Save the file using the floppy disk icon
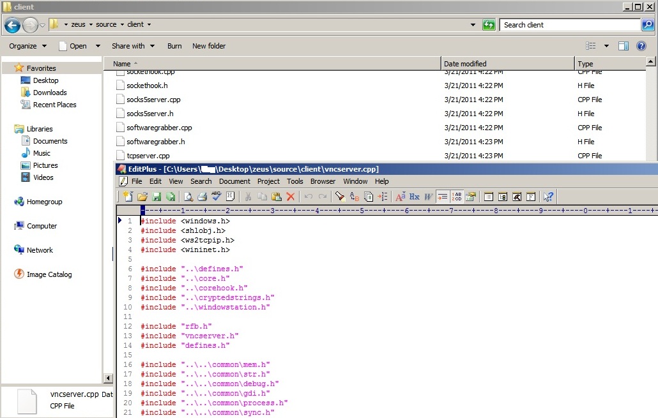Viewport: 658px width, 418px height. click(x=157, y=197)
